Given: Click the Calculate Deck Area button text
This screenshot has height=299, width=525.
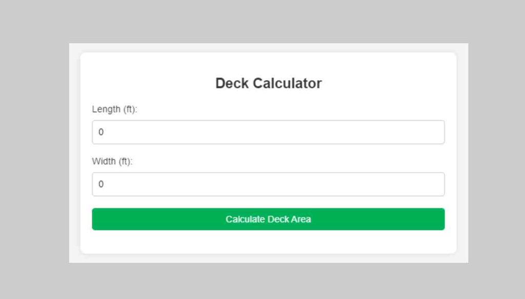Looking at the screenshot, I should click(x=268, y=219).
